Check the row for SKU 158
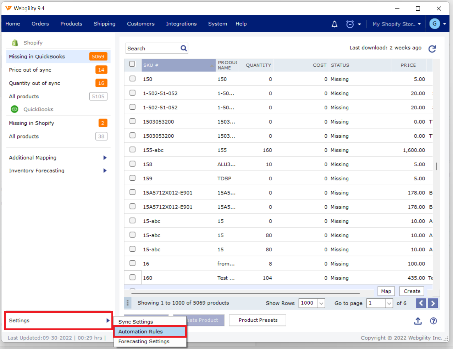Screen dimensions: 453x349 click(x=132, y=164)
